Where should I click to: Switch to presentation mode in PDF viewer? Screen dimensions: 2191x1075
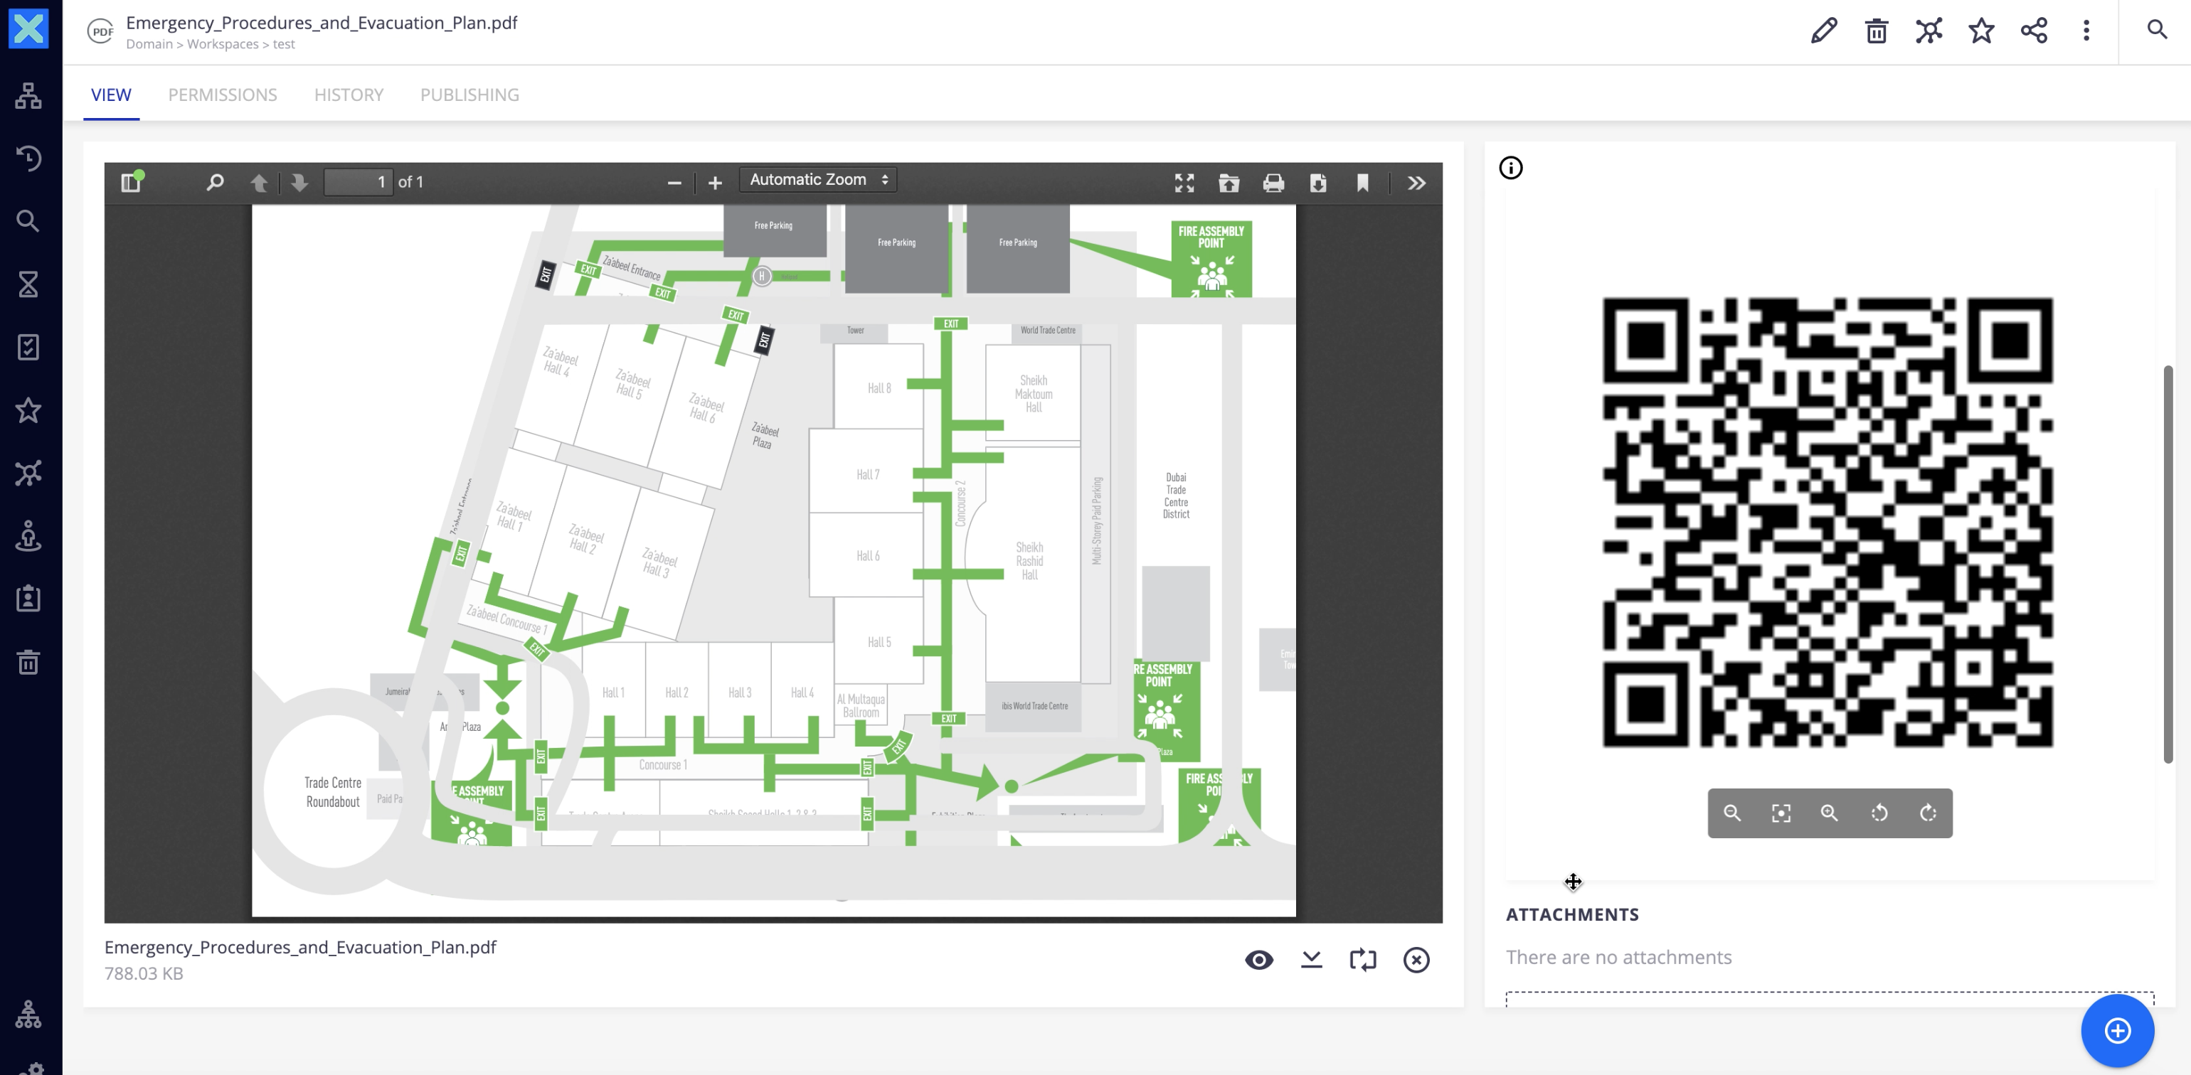pos(1184,183)
